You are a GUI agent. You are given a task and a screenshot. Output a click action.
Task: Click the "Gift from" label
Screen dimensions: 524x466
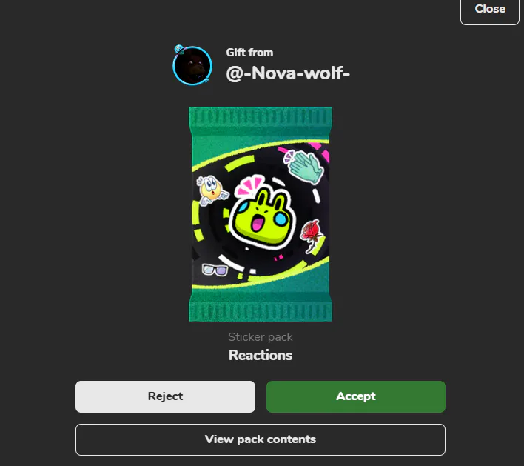pyautogui.click(x=249, y=53)
